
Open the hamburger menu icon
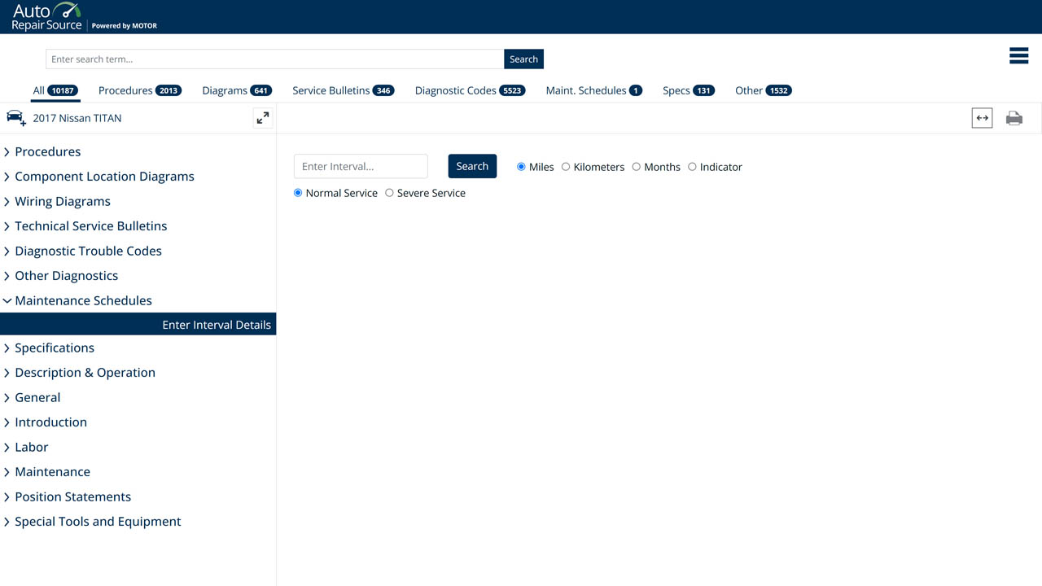pyautogui.click(x=1018, y=55)
